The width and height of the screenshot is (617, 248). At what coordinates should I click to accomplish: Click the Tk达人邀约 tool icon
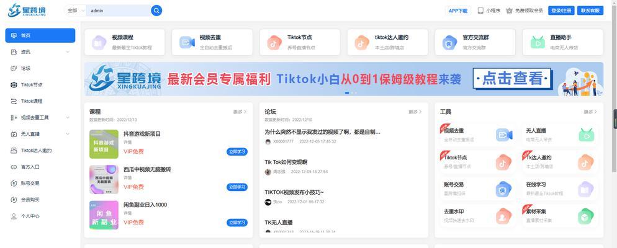coord(586,162)
